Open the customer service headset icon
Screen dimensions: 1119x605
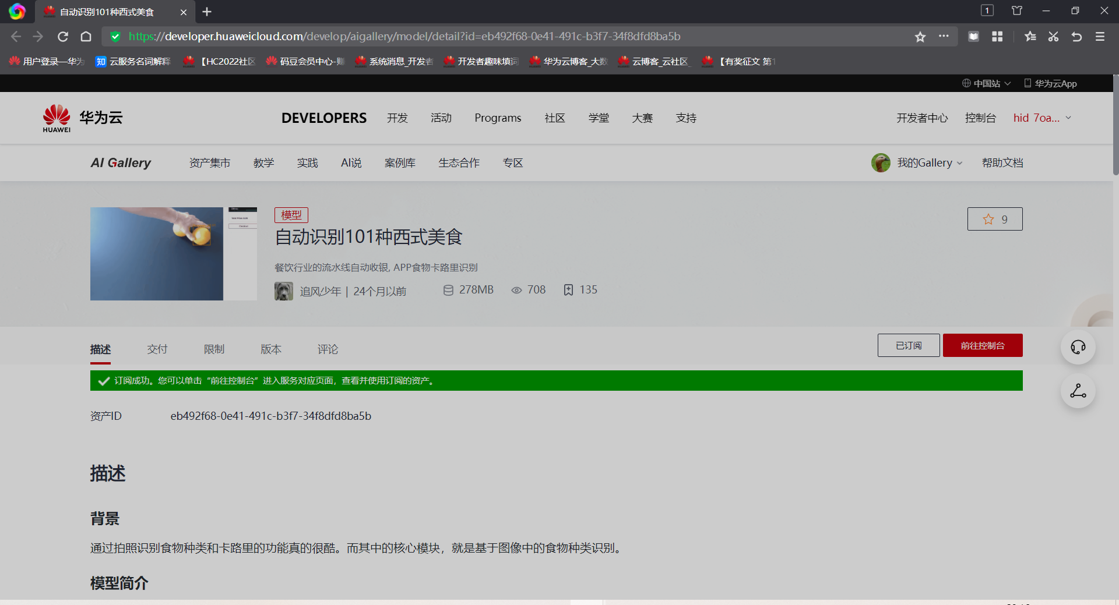pyautogui.click(x=1078, y=347)
